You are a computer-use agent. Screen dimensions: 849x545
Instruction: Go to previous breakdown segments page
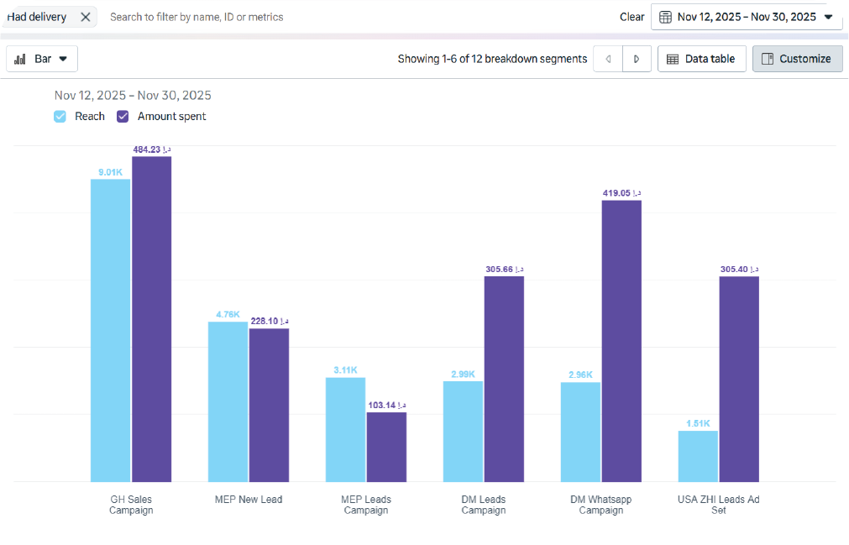pyautogui.click(x=608, y=59)
